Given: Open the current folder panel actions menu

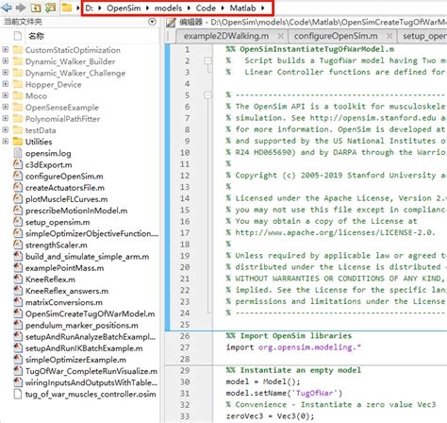Looking at the screenshot, I should click(152, 22).
